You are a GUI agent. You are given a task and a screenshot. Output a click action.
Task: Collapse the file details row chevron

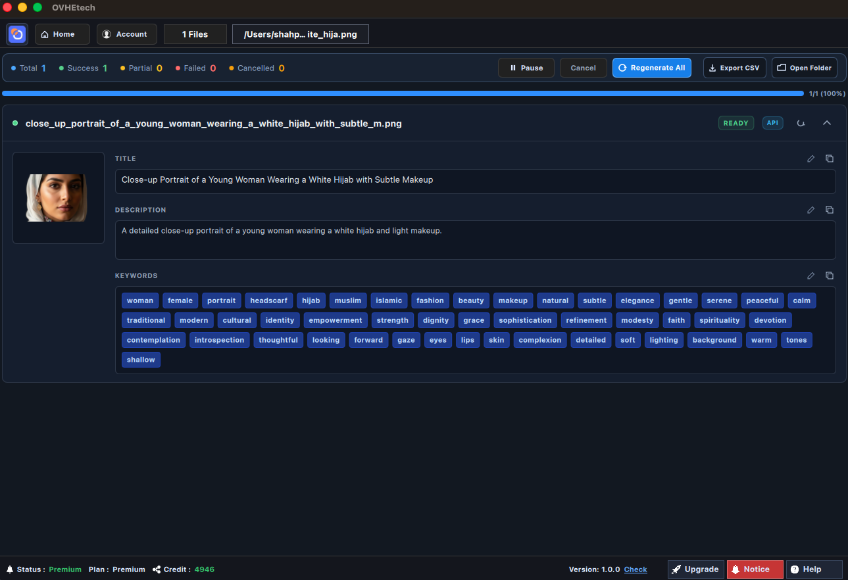click(x=827, y=123)
